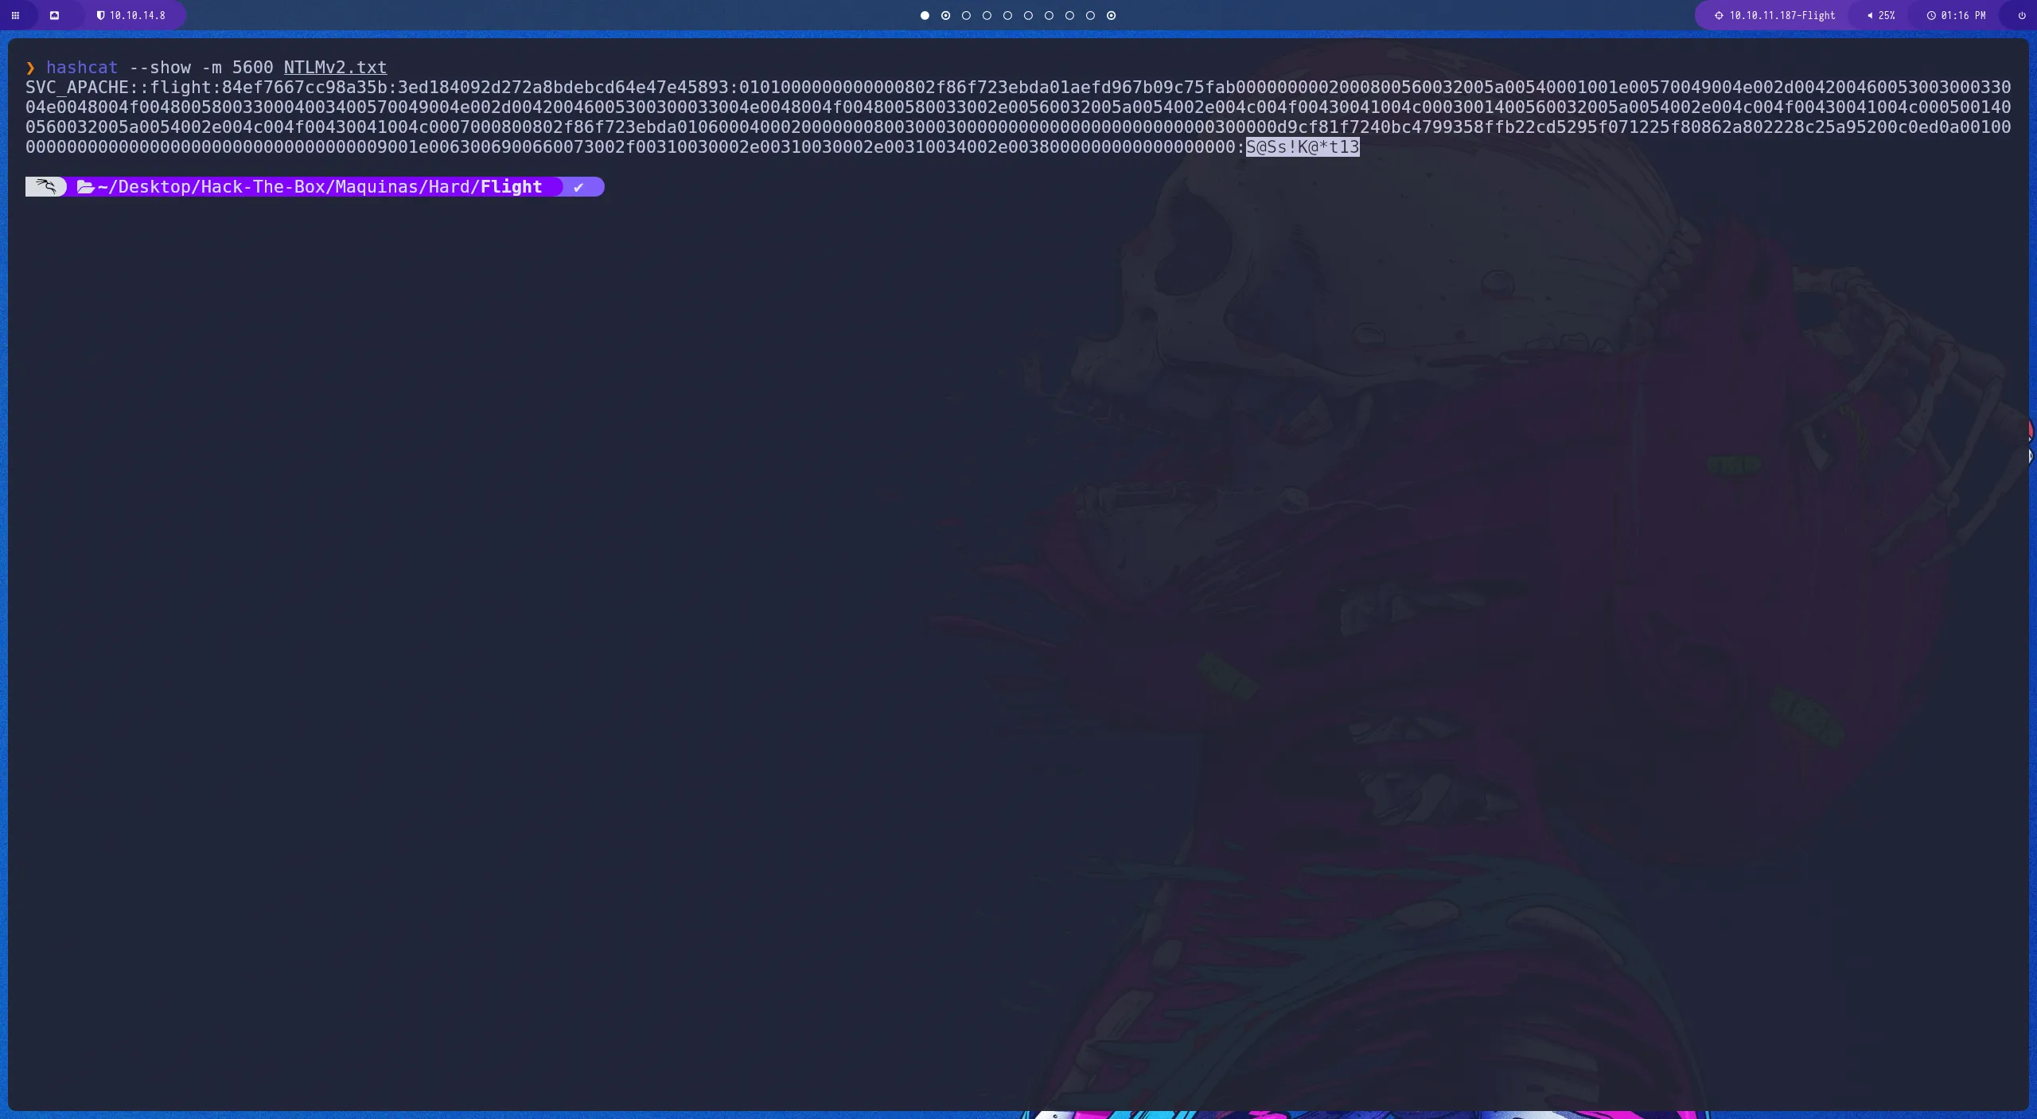Click the VPN shield icon beside 10.10.14.8
This screenshot has height=1119, width=2037.
click(101, 15)
